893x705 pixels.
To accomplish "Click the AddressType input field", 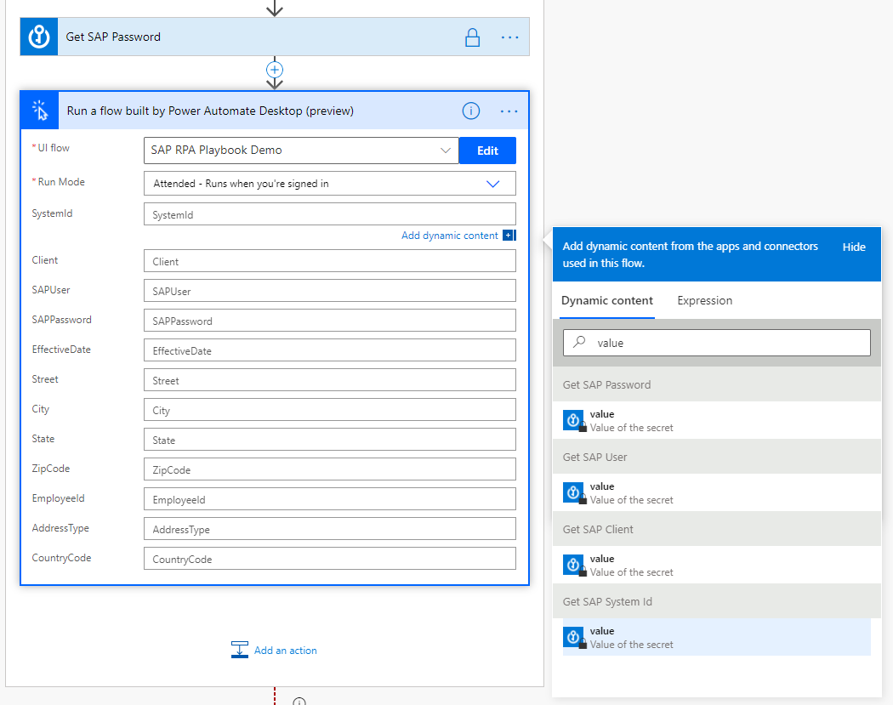I will 330,528.
